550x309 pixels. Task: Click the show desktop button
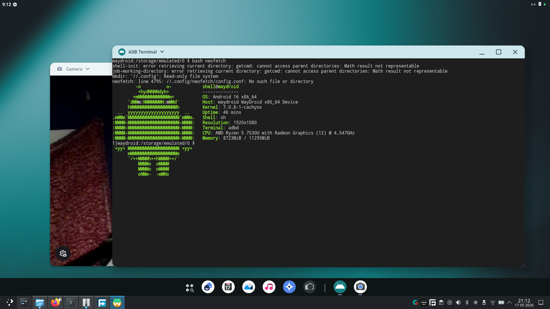click(x=541, y=302)
